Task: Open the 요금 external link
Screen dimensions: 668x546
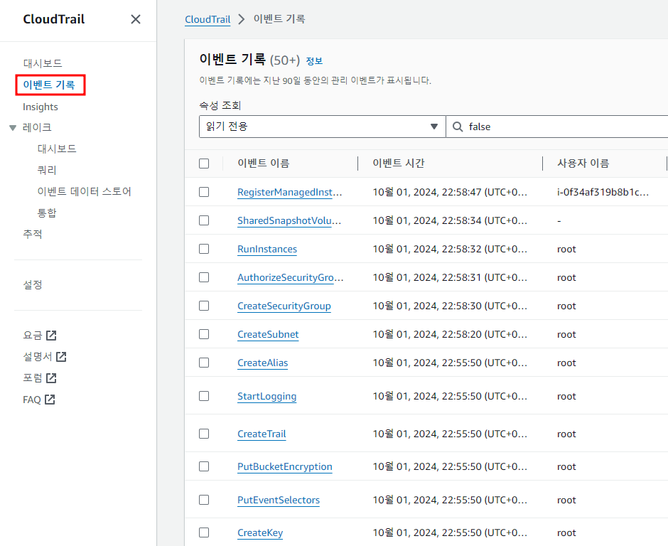Action: (40, 336)
